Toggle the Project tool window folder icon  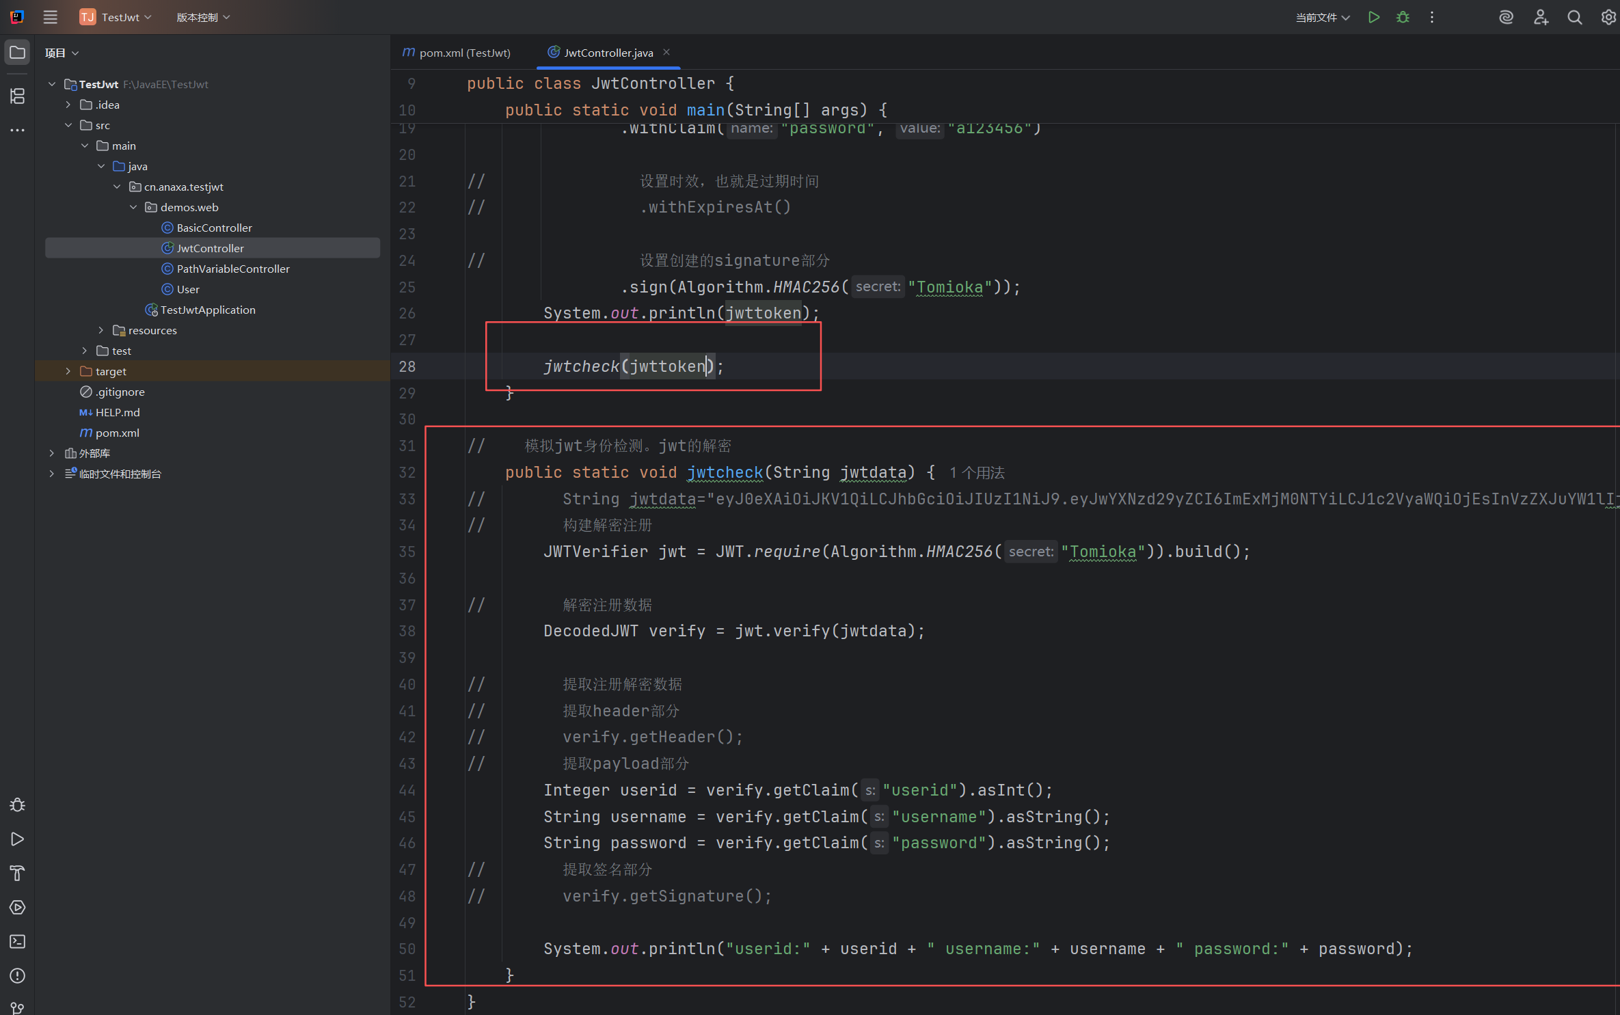point(18,53)
